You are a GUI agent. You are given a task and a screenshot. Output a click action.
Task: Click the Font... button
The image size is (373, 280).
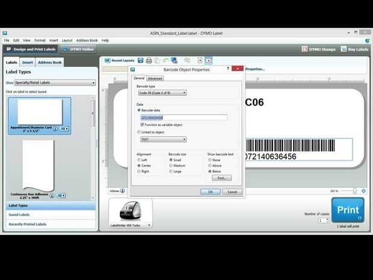[221, 178]
